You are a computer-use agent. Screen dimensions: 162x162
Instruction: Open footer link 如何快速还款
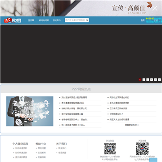21,153
